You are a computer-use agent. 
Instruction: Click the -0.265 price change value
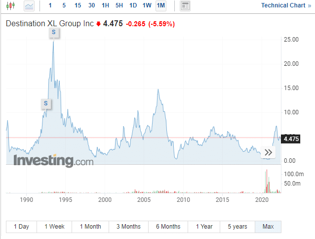(x=136, y=24)
